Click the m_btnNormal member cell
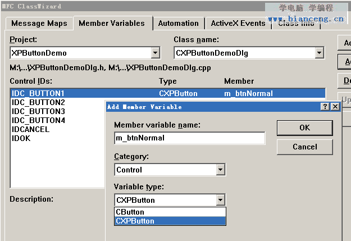 248,93
